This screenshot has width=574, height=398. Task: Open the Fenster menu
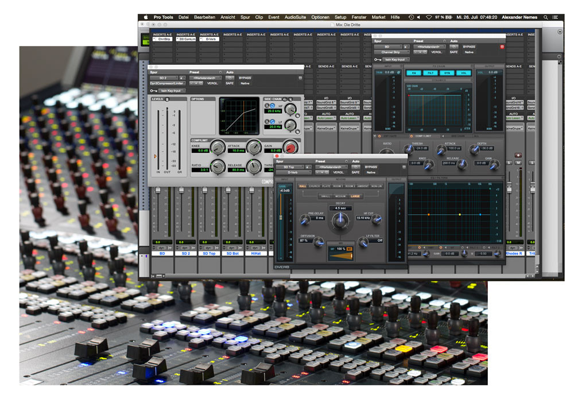(x=359, y=17)
